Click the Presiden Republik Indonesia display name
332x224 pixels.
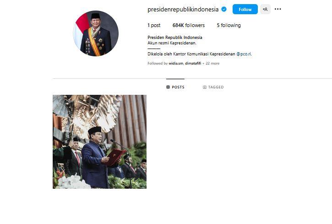pyautogui.click(x=174, y=38)
